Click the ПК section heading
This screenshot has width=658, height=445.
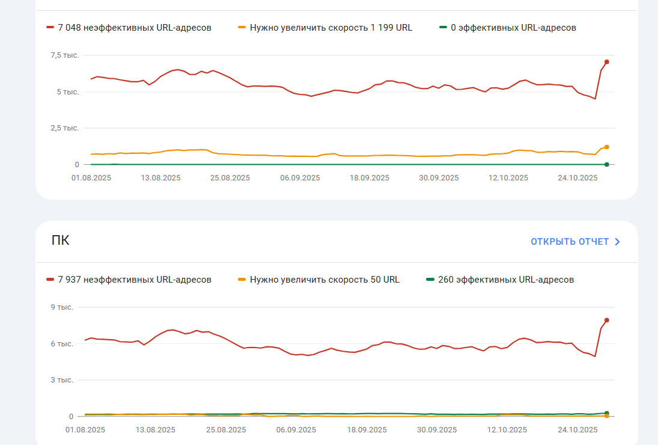[61, 241]
